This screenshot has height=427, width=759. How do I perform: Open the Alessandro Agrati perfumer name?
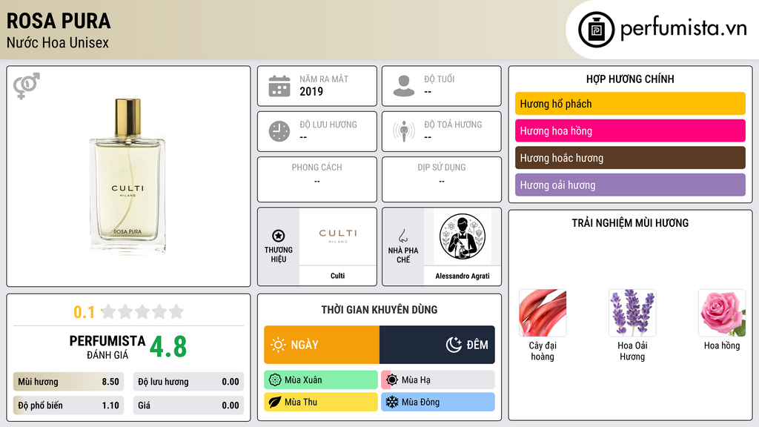tap(463, 276)
